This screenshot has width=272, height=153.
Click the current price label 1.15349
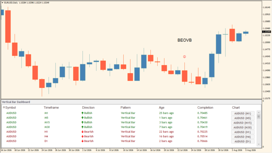[x=266, y=32]
